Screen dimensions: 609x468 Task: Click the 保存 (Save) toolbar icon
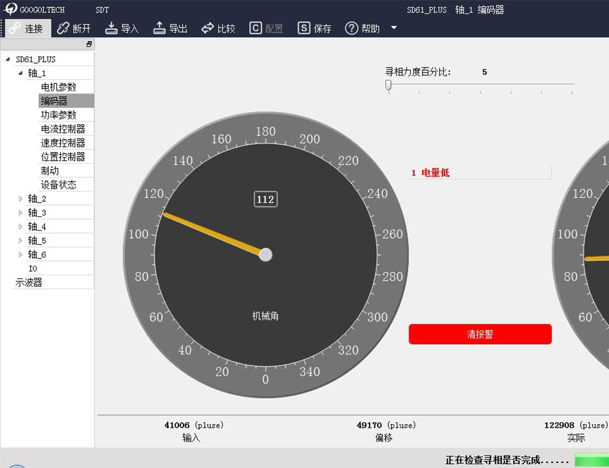coord(304,28)
